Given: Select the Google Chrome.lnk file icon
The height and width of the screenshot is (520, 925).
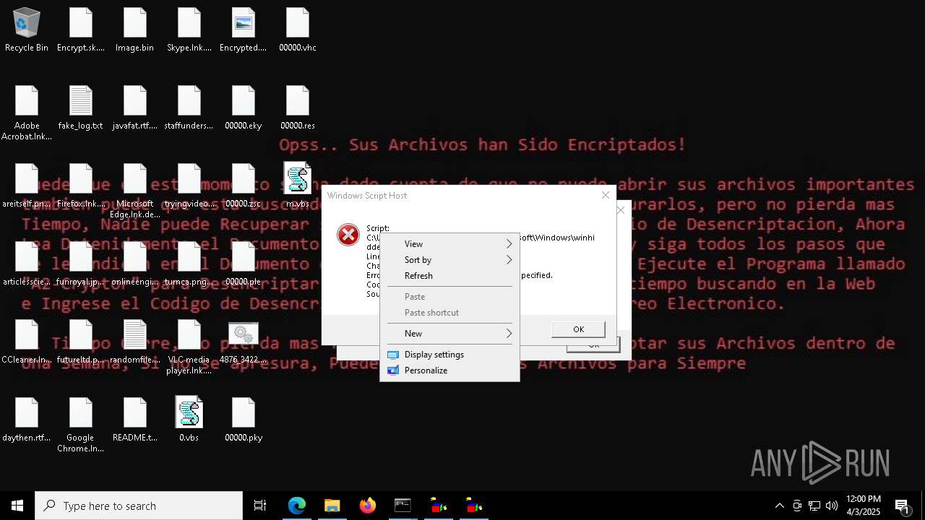Looking at the screenshot, I should [x=81, y=425].
